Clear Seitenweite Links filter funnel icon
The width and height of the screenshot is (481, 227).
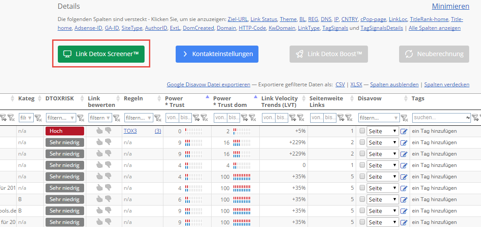click(349, 117)
